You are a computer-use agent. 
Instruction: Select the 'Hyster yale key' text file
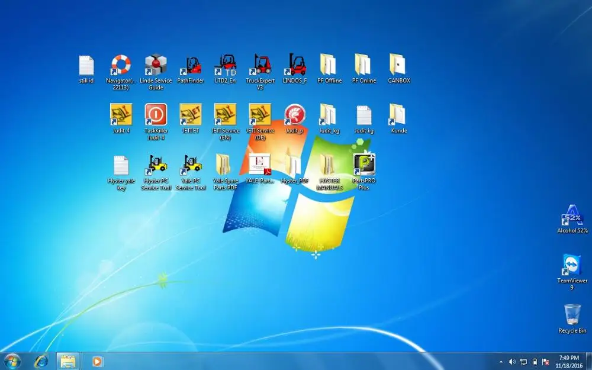121,165
